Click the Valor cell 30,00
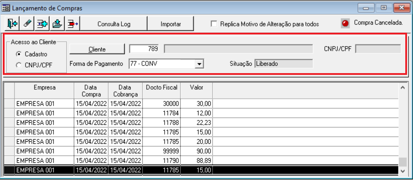413x180 pixels. click(197, 104)
